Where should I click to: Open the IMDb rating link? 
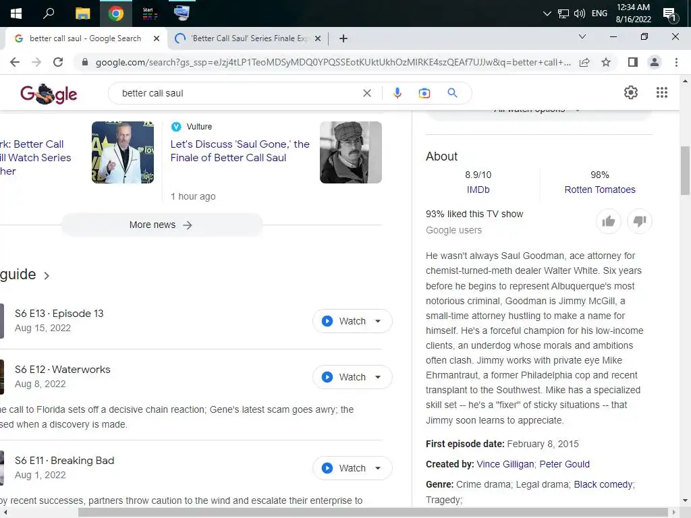478,190
